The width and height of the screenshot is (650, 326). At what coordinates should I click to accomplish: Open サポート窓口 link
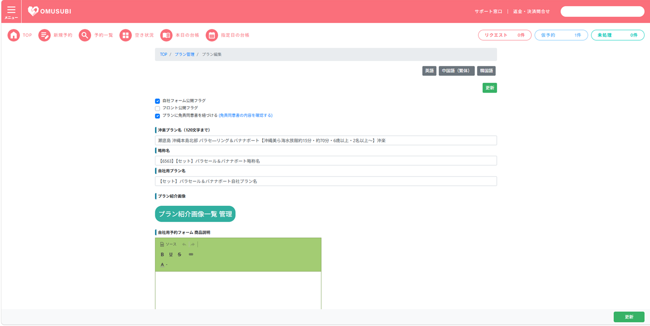[488, 12]
